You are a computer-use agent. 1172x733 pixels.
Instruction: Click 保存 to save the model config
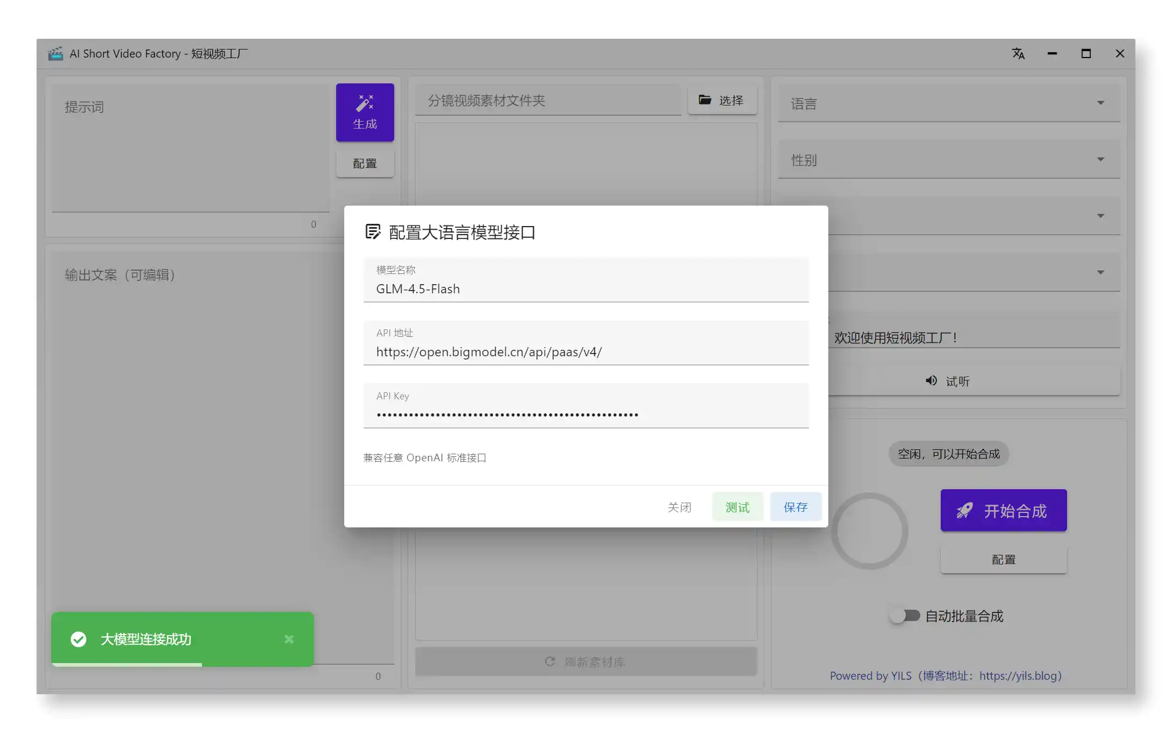coord(795,507)
